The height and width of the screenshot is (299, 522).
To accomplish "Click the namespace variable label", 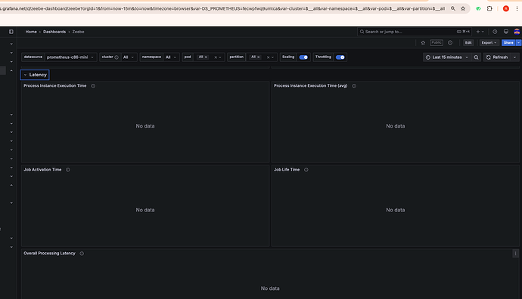I will 151,57.
